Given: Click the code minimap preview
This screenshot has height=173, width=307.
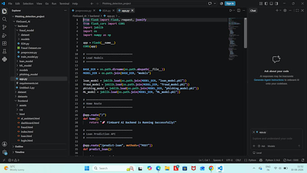Looking at the screenshot, I should tap(235, 38).
